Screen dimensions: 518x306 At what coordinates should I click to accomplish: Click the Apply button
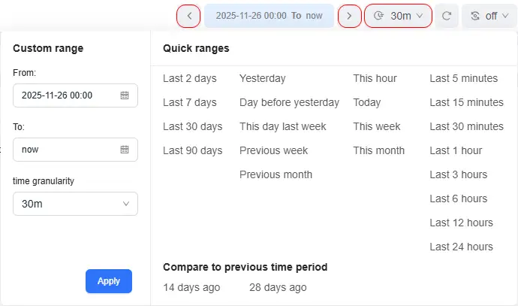tap(109, 281)
